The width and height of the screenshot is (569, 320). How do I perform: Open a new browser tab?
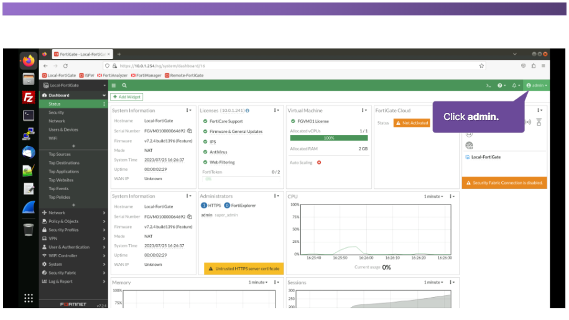119,54
